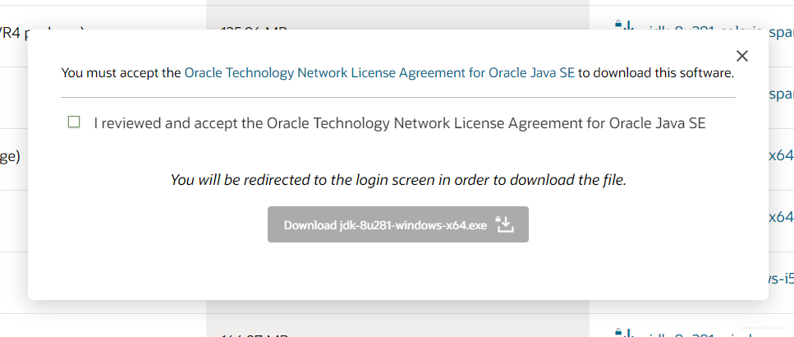The width and height of the screenshot is (794, 337).
Task: Click the "You will be redirected to the login screen" notice
Action: tap(398, 180)
